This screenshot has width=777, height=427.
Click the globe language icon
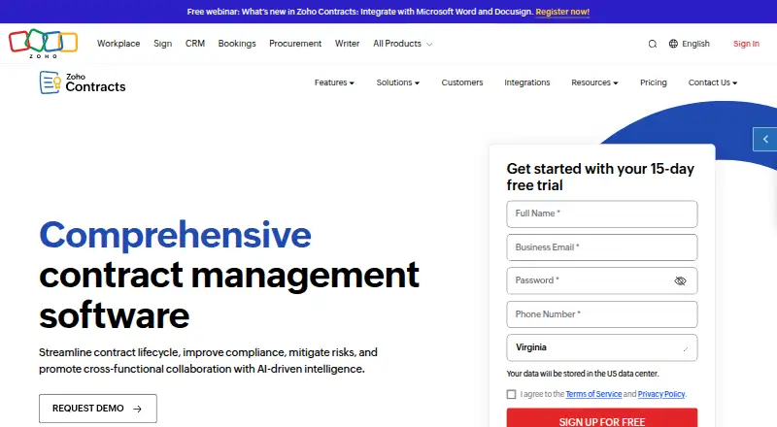coord(673,44)
